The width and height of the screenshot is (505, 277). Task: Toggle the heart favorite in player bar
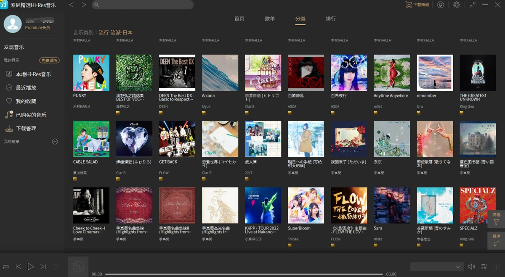coord(56,266)
